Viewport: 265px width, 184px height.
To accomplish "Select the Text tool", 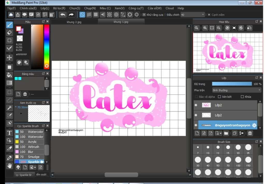I will pyautogui.click(x=10, y=133).
